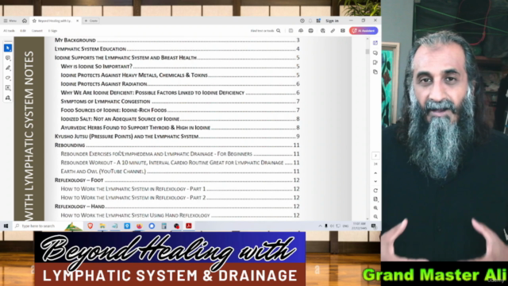508x286 pixels.
Task: Open the comments panel icon in right rail
Action: 375,53
